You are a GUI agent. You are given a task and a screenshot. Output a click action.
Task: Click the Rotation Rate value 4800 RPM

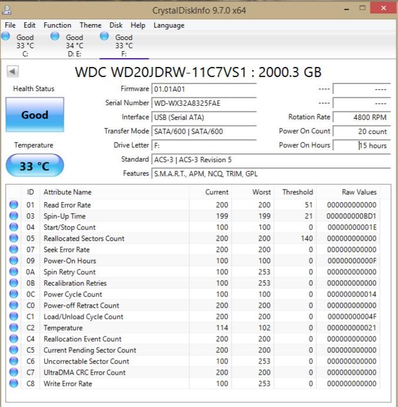tap(362, 117)
